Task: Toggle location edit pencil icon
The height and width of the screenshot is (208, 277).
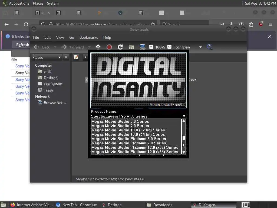Action: [x=76, y=57]
